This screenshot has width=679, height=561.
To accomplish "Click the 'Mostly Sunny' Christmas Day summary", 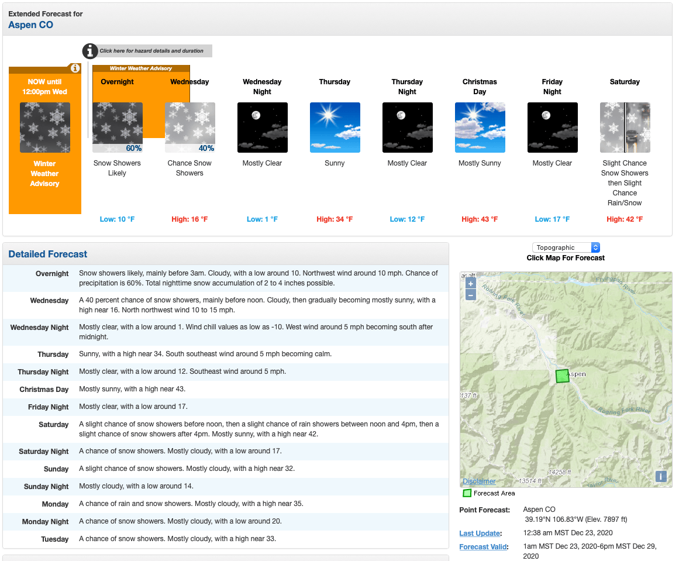I will (480, 163).
